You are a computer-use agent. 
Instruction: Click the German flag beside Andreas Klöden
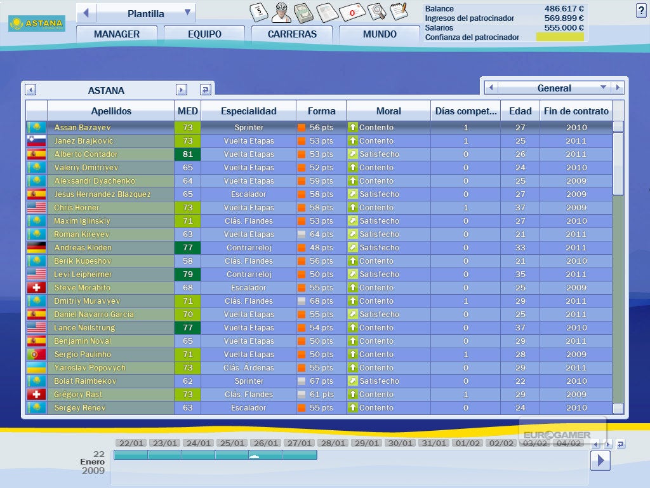tap(36, 248)
